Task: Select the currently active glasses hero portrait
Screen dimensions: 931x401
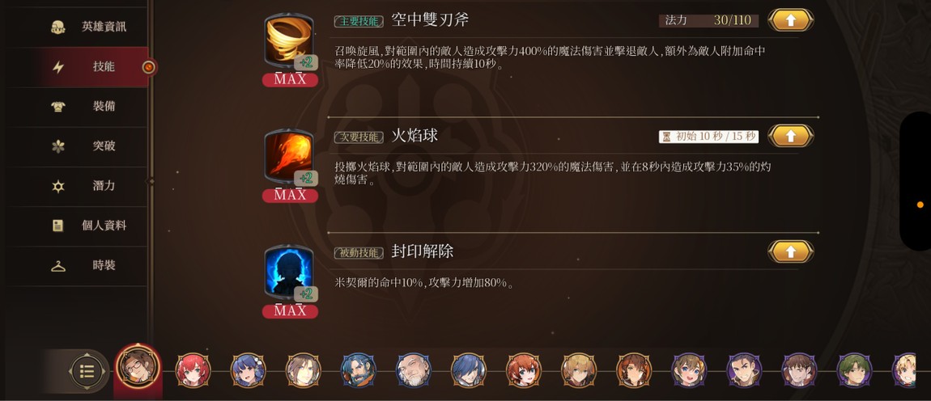Action: [x=138, y=367]
